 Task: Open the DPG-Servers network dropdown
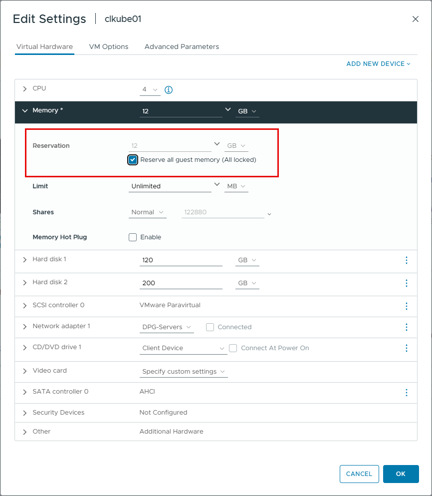point(167,327)
